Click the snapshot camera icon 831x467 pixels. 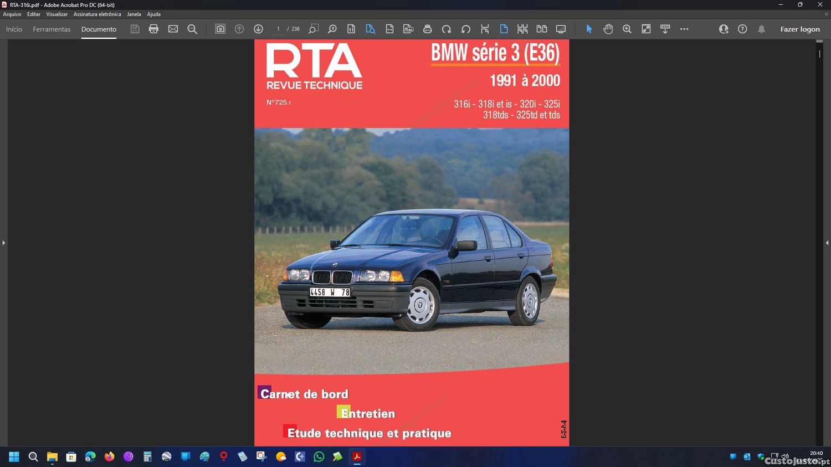pyautogui.click(x=220, y=29)
